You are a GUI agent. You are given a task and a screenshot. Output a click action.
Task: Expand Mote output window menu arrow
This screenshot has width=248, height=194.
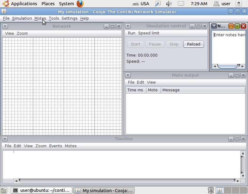(128, 75)
